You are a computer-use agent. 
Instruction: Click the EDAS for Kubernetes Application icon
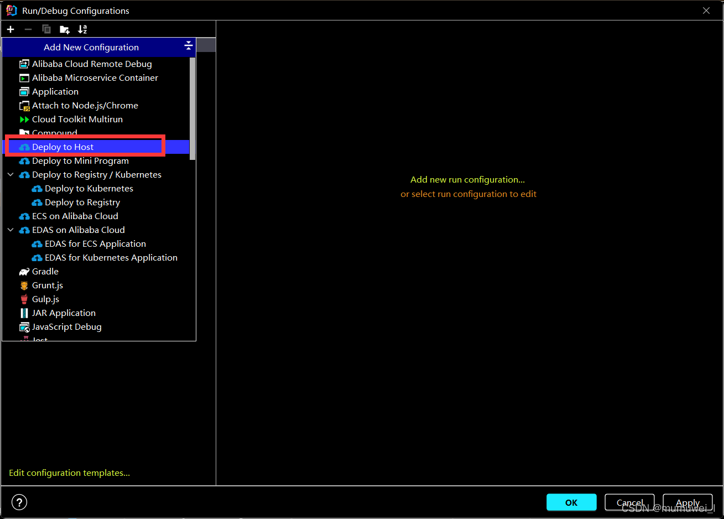click(37, 258)
